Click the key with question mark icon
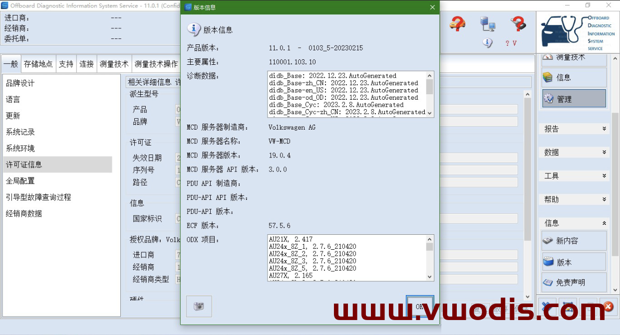The image size is (620, 335). coord(519,23)
